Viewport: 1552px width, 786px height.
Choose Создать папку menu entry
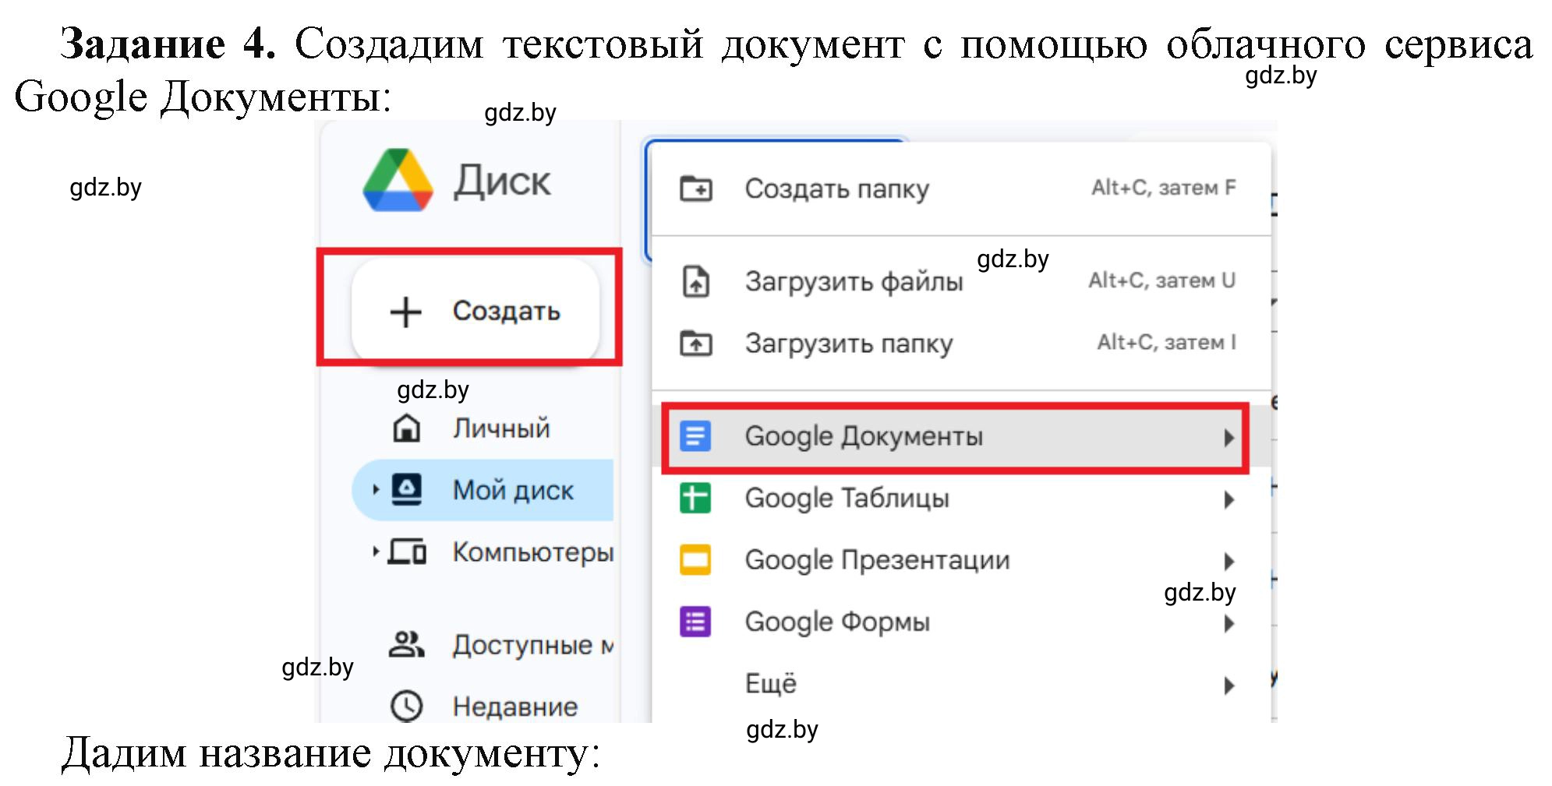961,189
